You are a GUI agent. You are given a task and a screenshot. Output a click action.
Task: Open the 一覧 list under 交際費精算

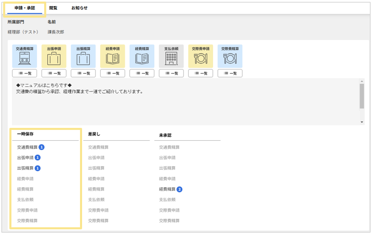click(230, 74)
